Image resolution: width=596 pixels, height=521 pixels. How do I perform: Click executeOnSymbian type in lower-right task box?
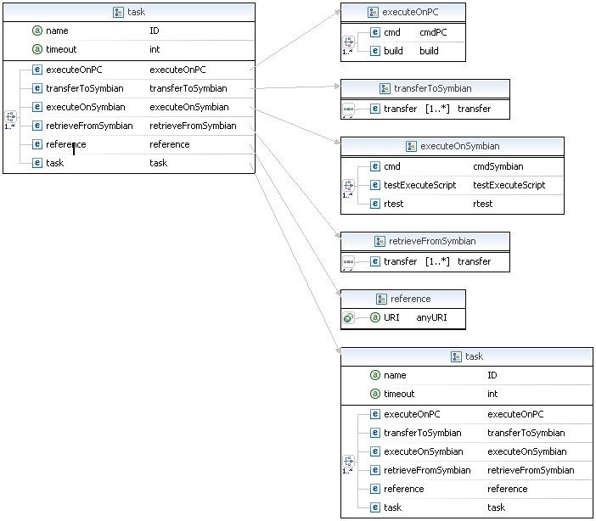click(x=527, y=451)
